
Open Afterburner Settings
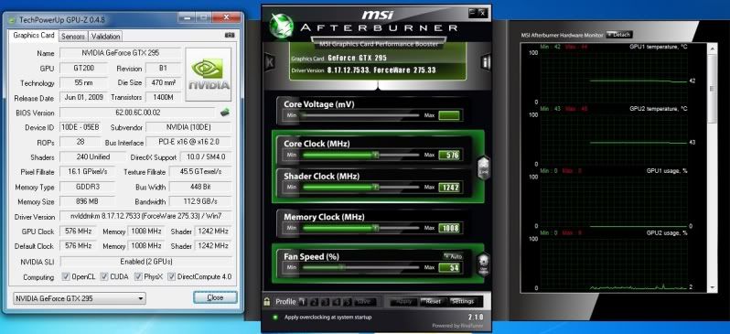point(462,301)
